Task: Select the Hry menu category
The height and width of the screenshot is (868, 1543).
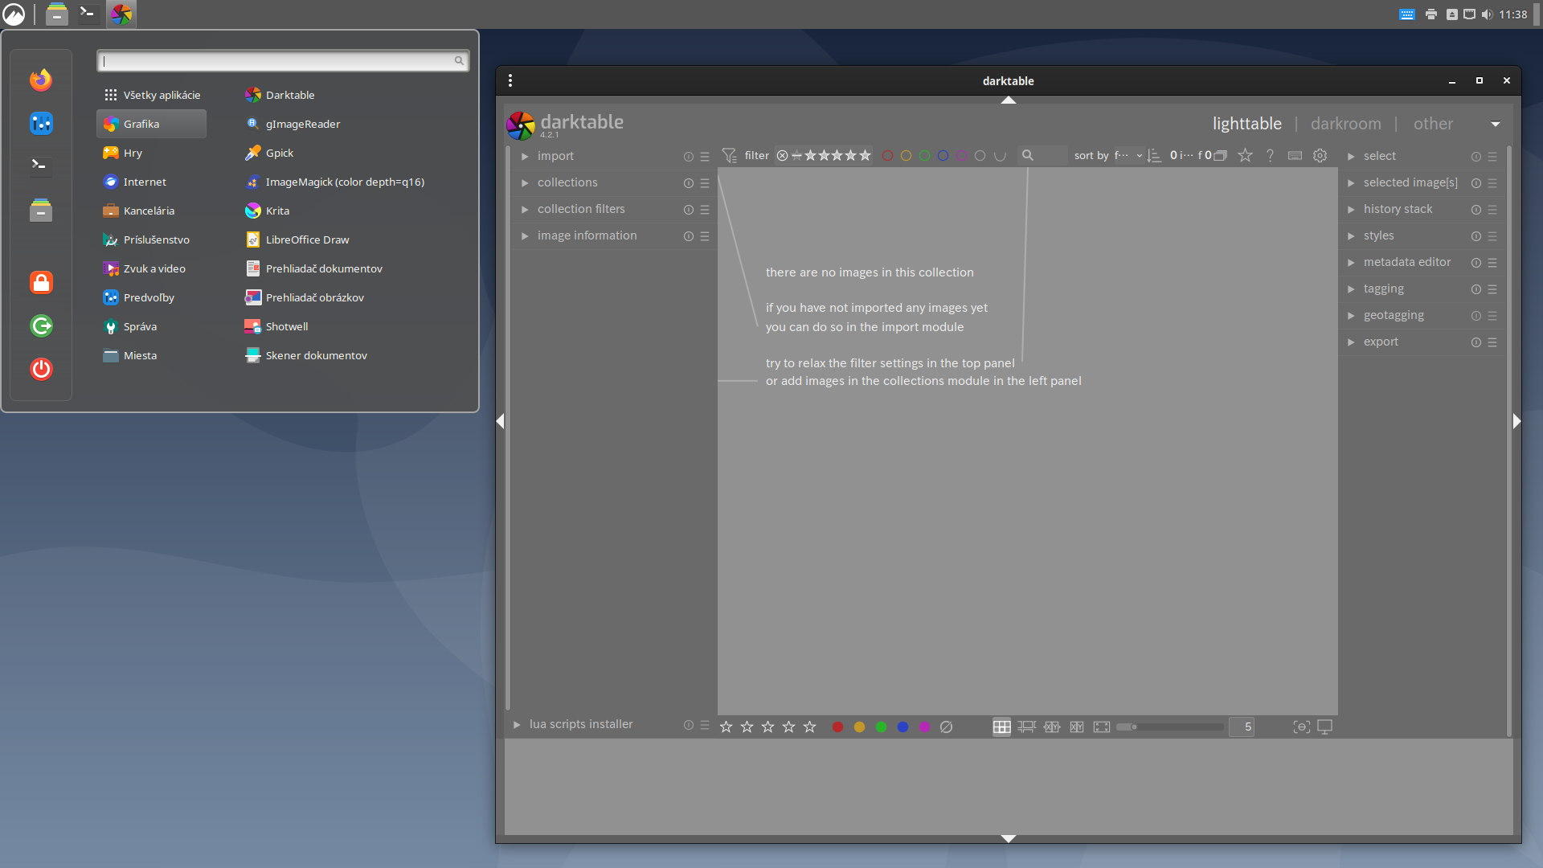Action: (151, 153)
